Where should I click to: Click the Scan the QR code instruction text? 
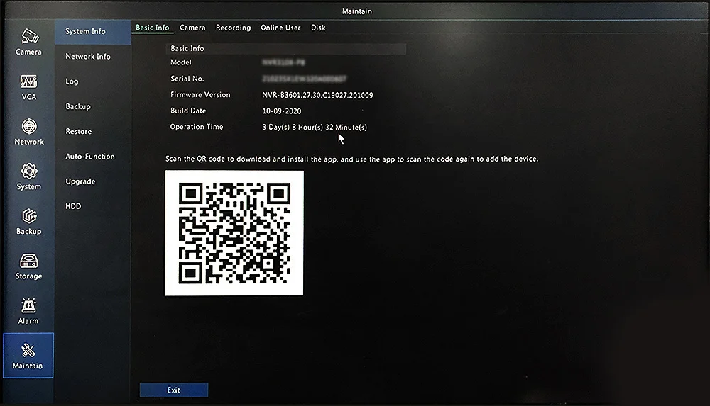click(352, 159)
